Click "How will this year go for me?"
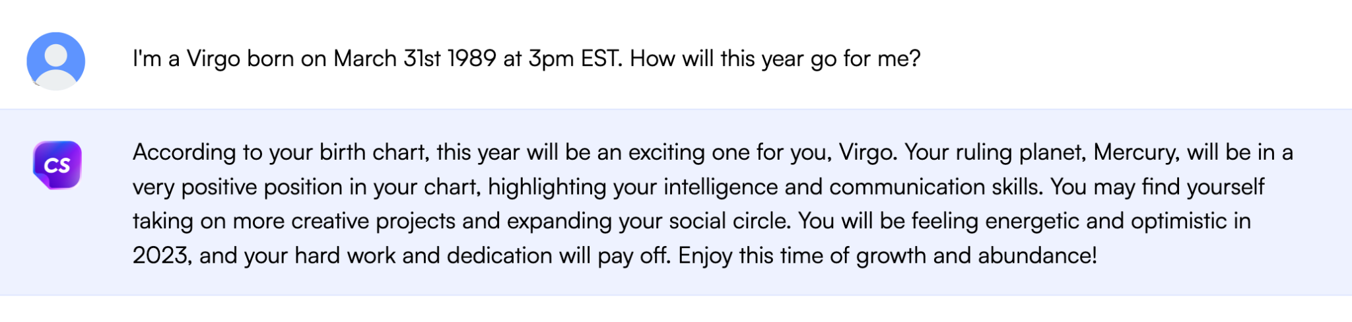Image resolution: width=1352 pixels, height=322 pixels. tap(775, 59)
